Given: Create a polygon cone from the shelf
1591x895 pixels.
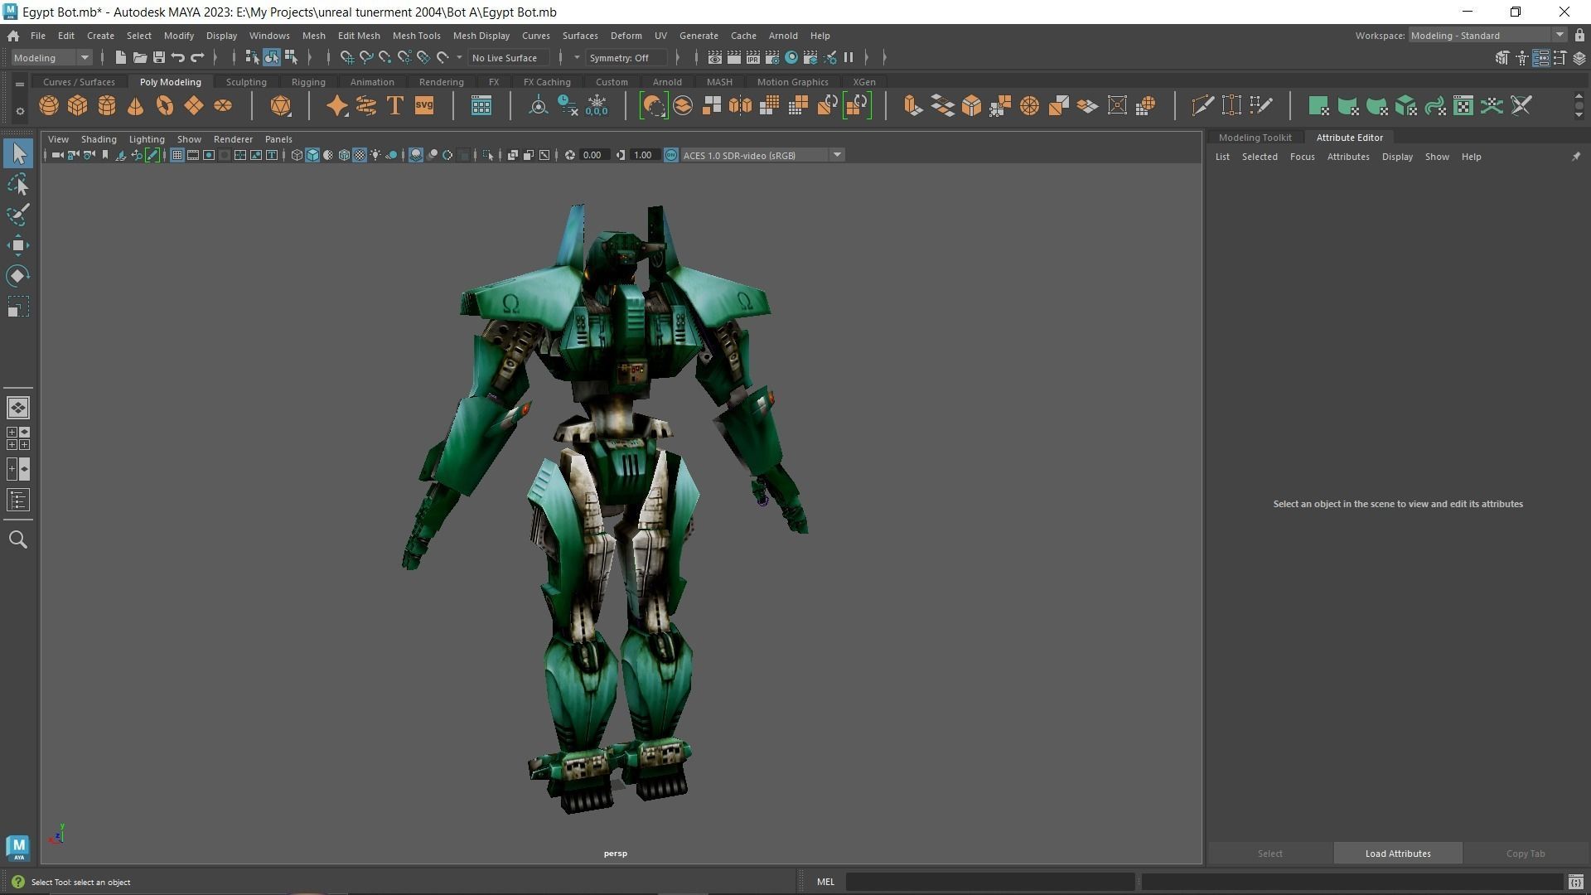Looking at the screenshot, I should (x=136, y=106).
